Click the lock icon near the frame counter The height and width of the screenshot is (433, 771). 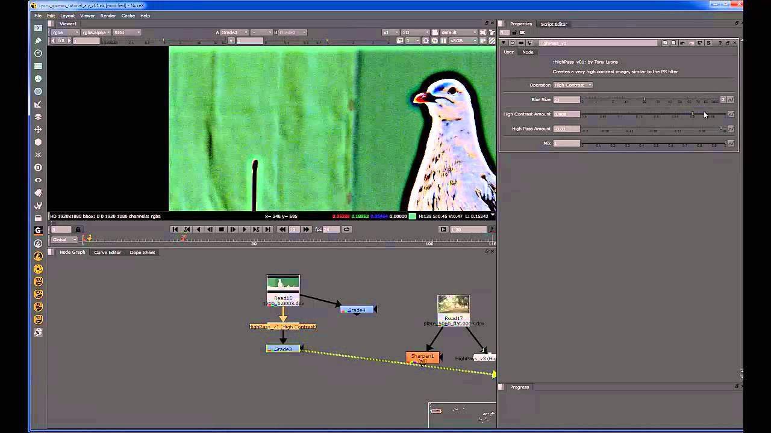pyautogui.click(x=77, y=229)
